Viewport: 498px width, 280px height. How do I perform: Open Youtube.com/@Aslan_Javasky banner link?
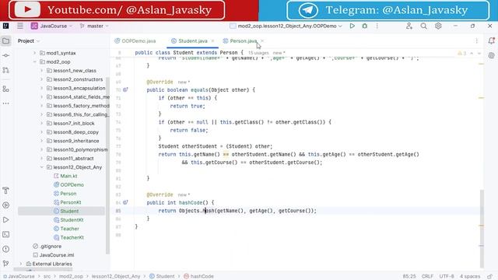pyautogui.click(x=117, y=10)
